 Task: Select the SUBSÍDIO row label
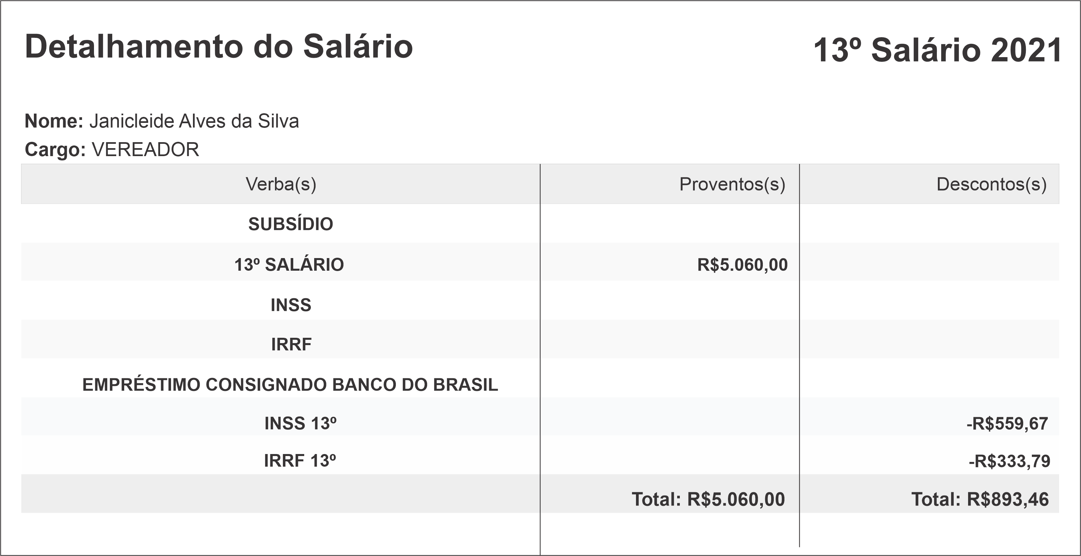(x=290, y=224)
